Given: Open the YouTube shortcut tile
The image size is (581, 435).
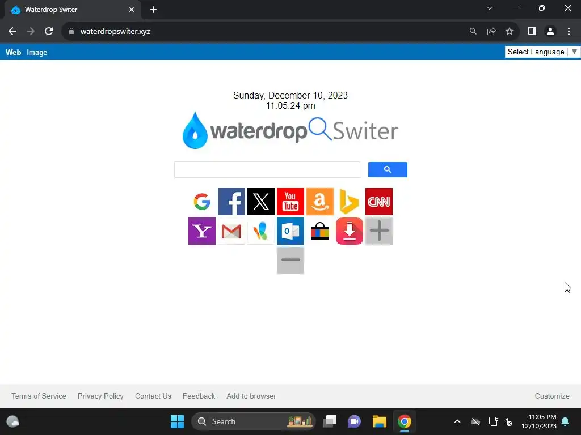Looking at the screenshot, I should pyautogui.click(x=290, y=202).
